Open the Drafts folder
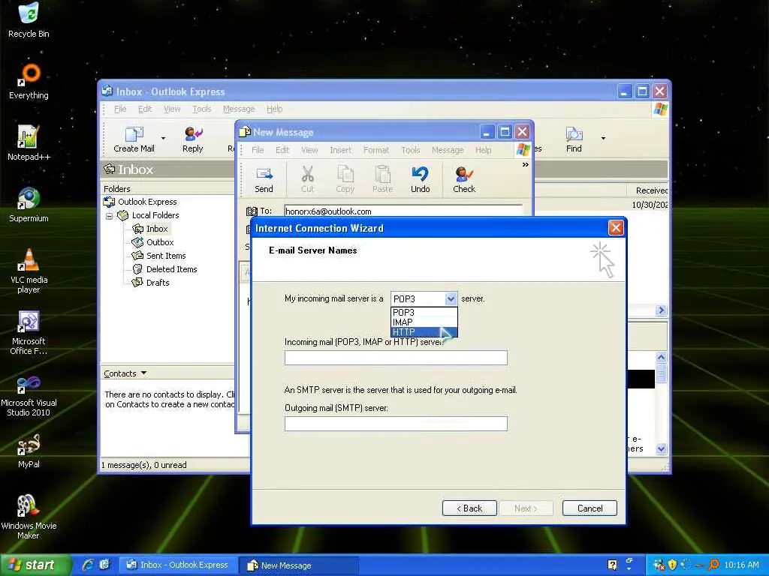 point(158,283)
